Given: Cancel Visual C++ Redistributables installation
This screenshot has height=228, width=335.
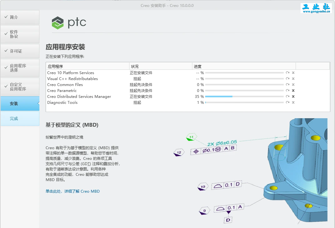Looking at the screenshot, I should point(293,79).
